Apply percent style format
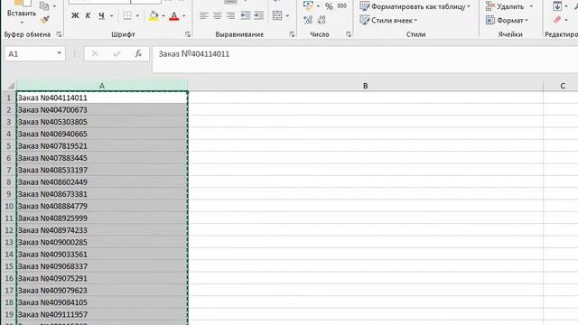 coord(329,6)
